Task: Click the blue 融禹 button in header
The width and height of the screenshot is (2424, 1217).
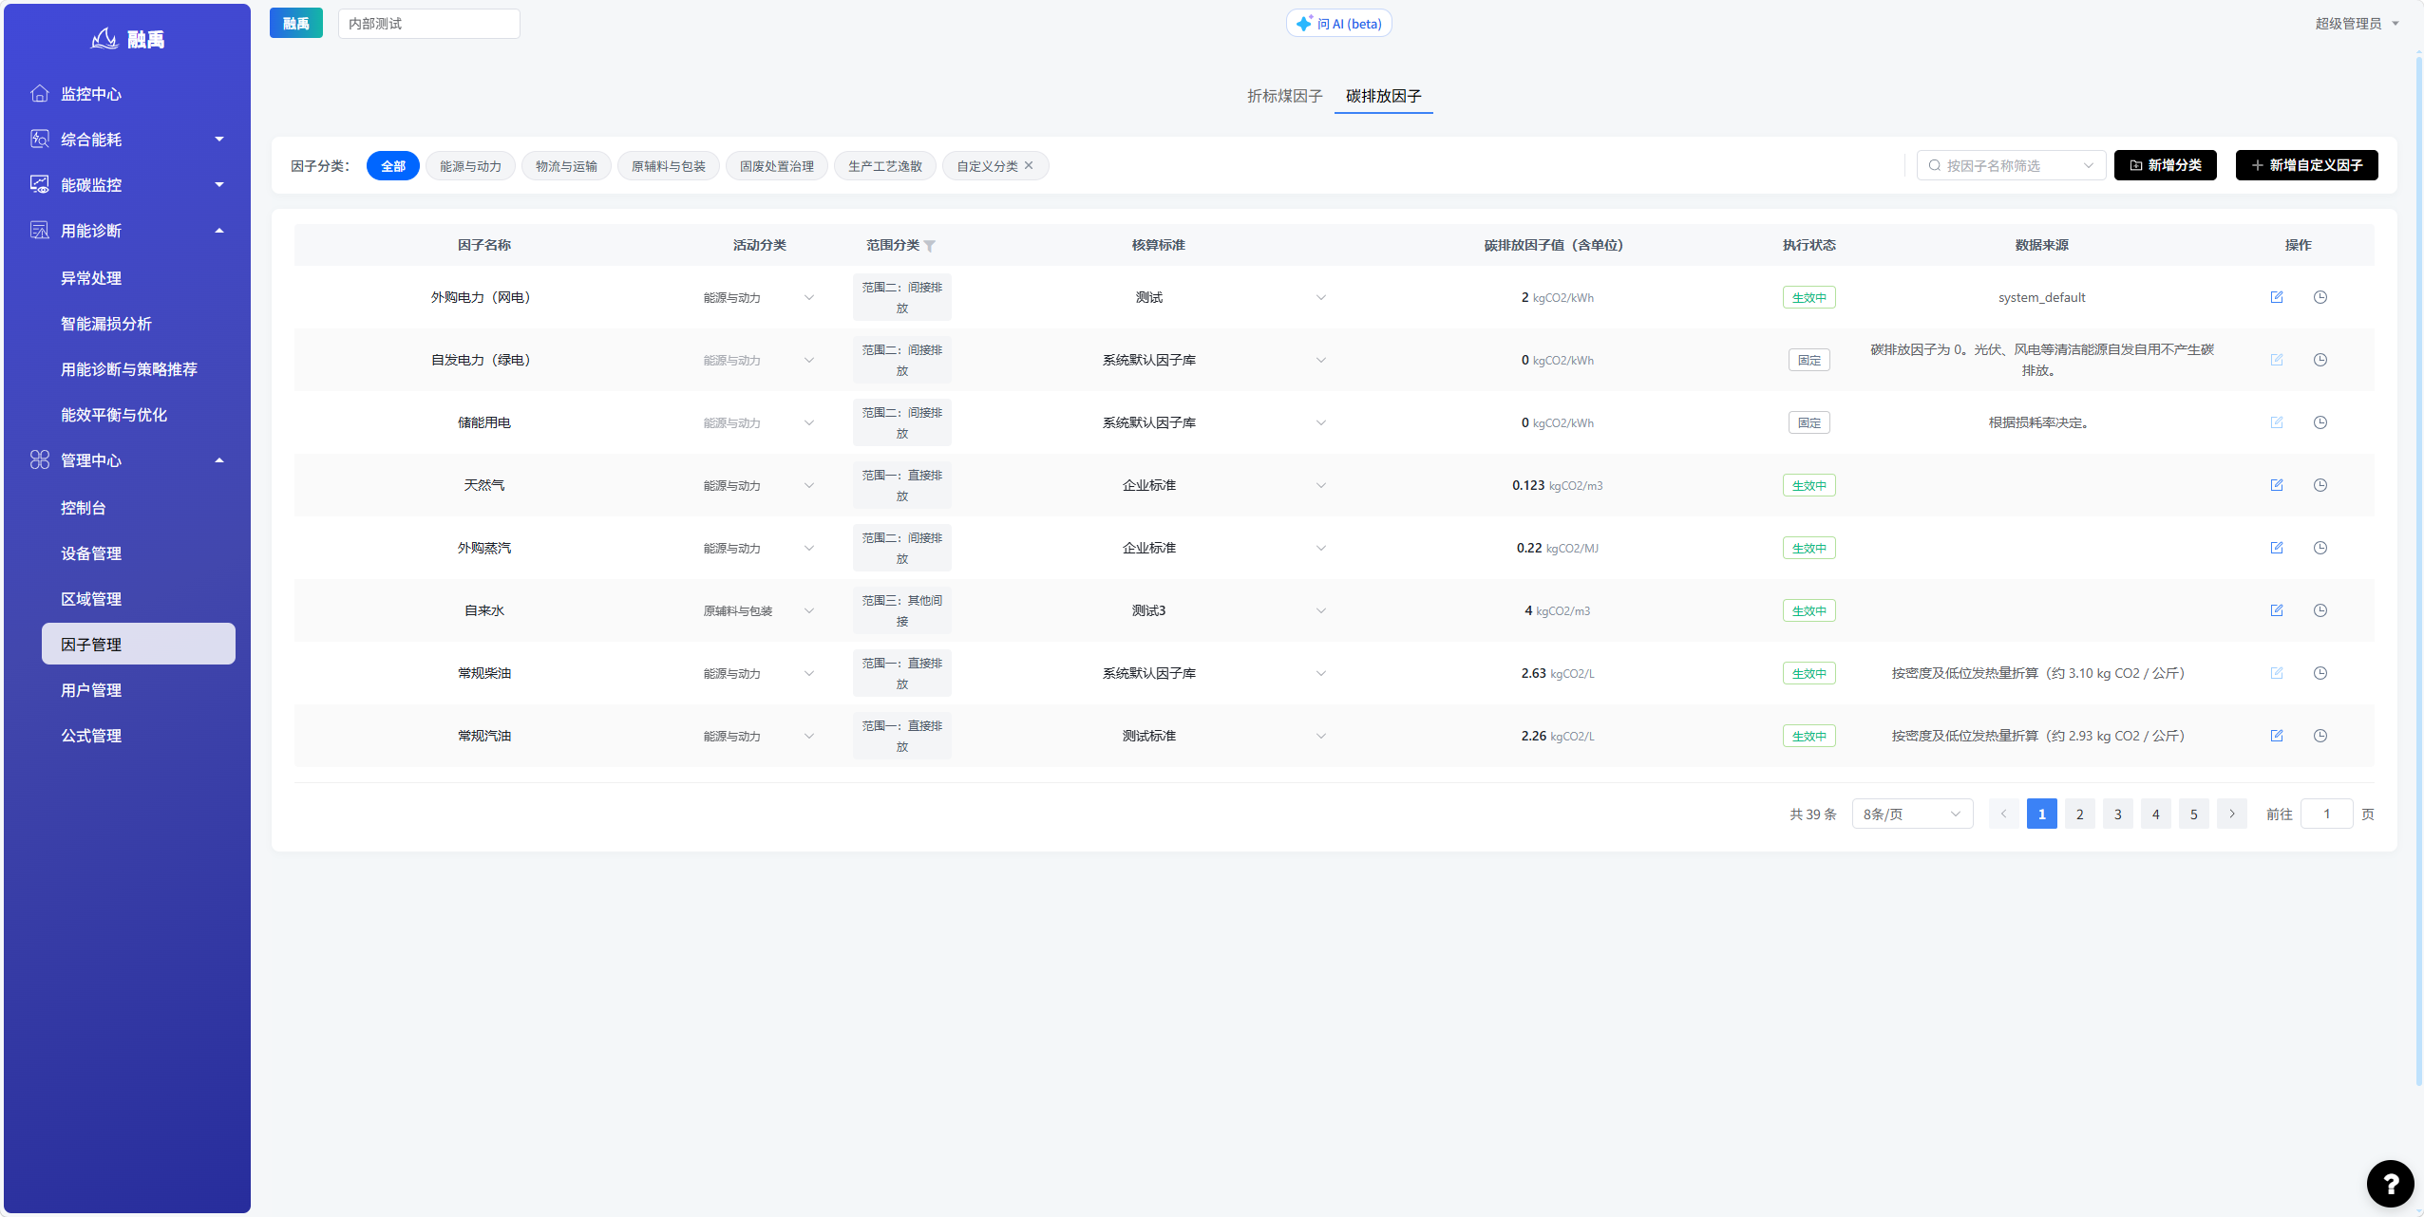Action: pyautogui.click(x=296, y=24)
